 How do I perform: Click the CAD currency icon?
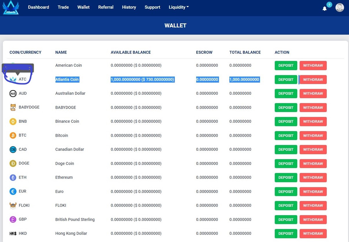[x=13, y=149]
